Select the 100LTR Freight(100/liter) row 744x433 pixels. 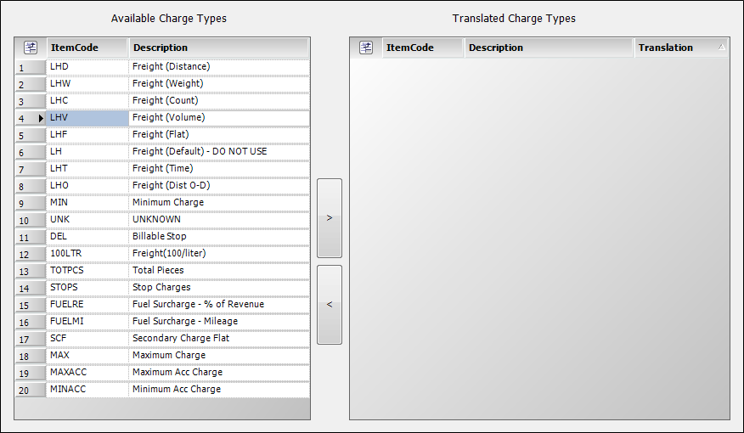(171, 253)
